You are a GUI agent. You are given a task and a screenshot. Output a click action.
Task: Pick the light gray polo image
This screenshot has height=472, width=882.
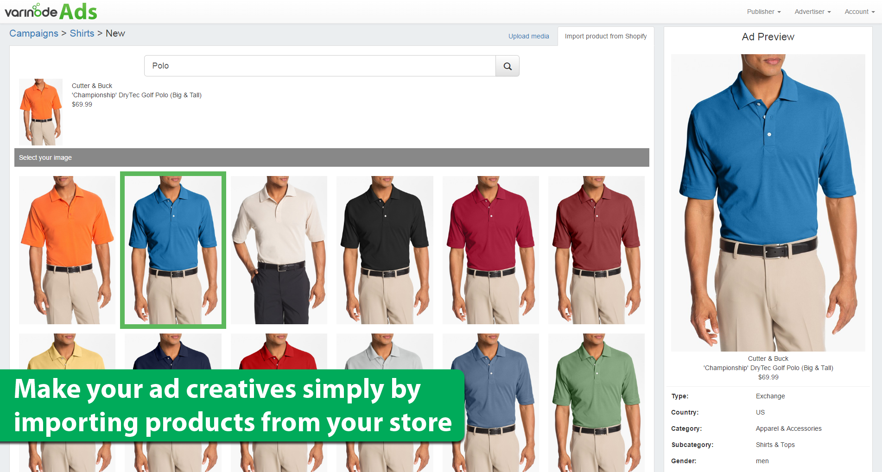(385, 351)
